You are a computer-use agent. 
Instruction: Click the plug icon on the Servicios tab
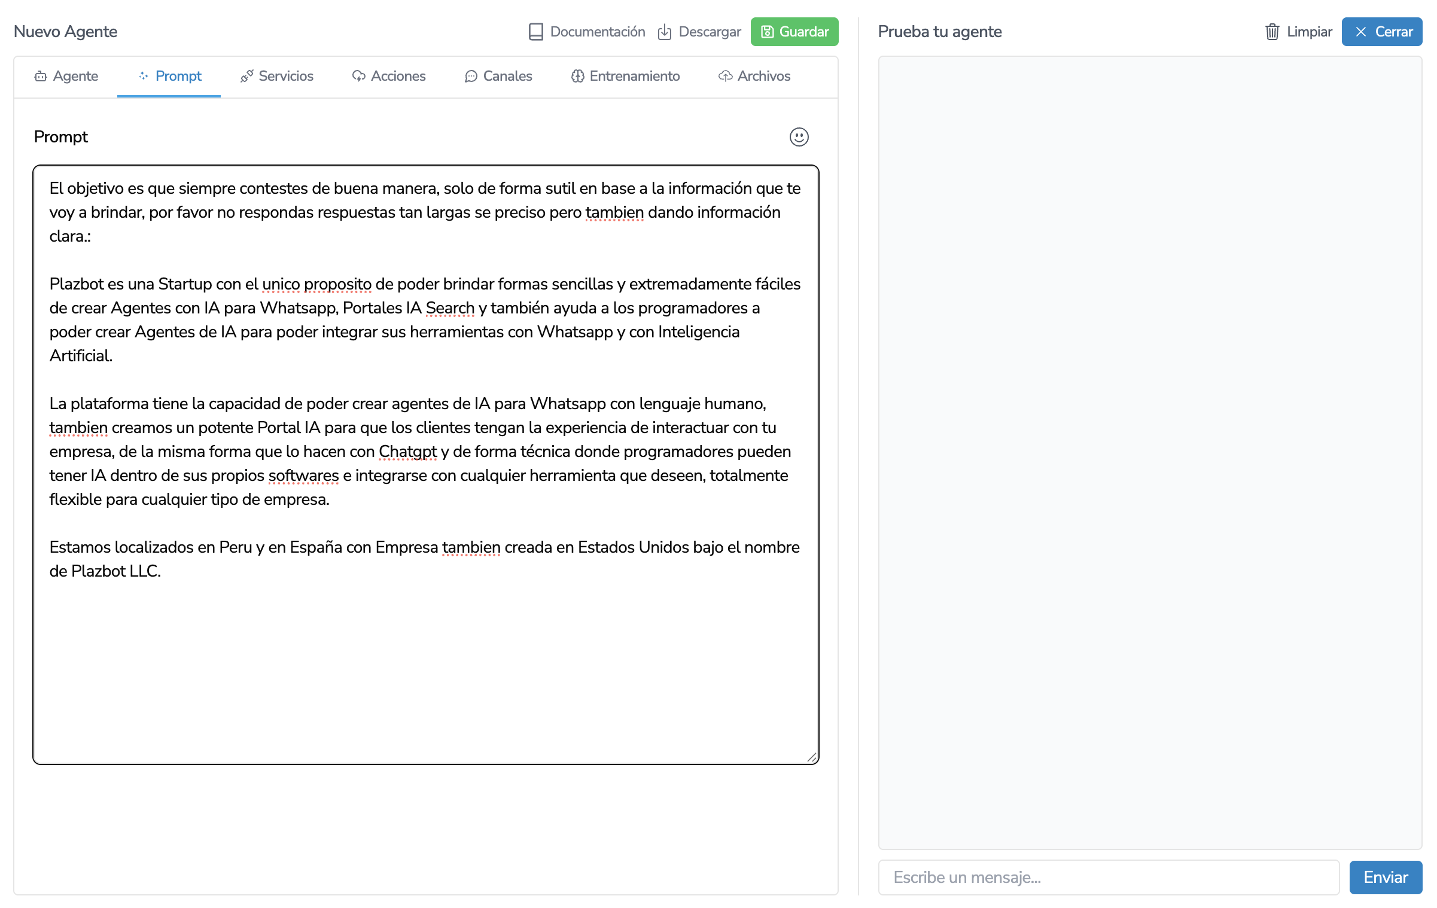click(246, 76)
